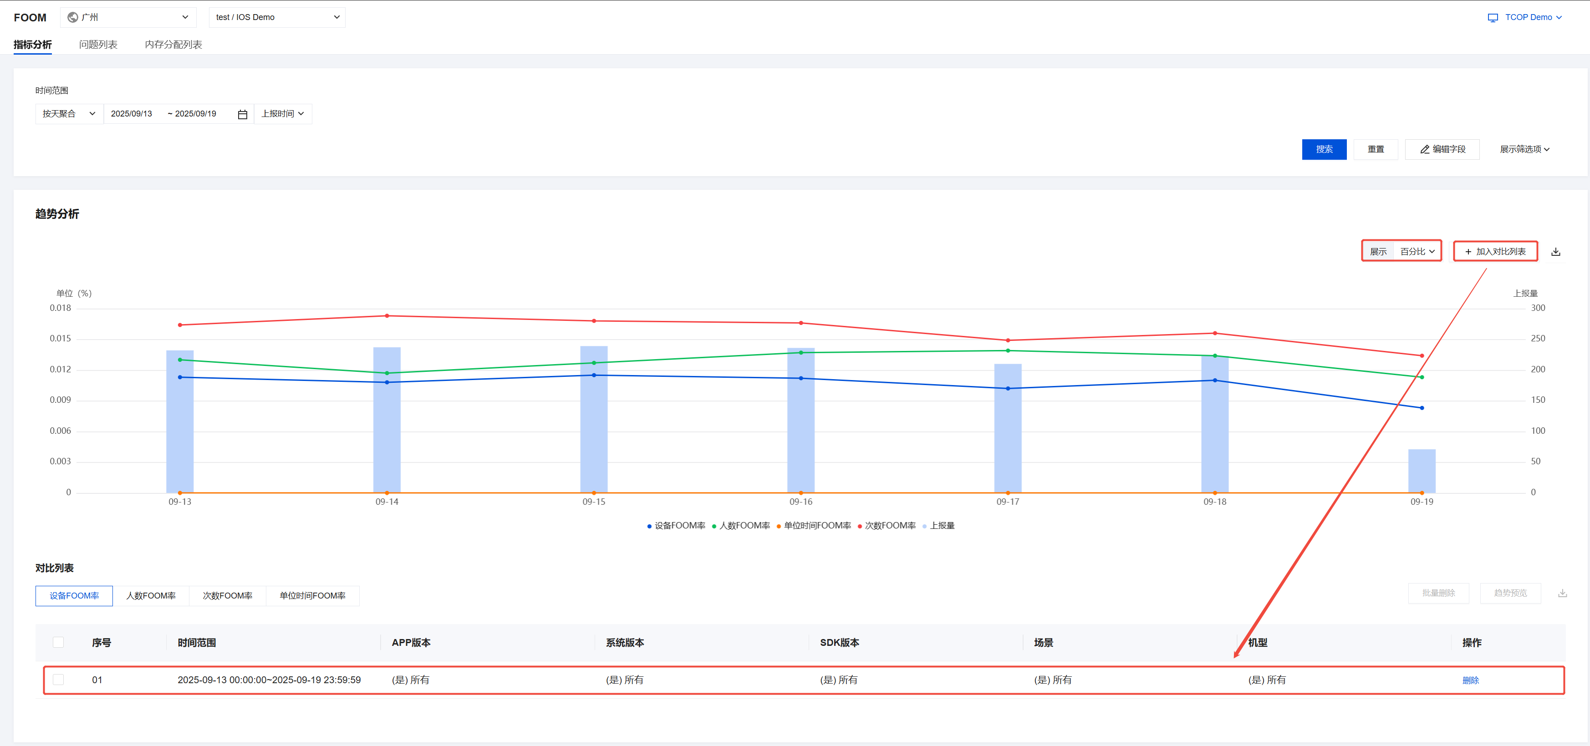The image size is (1590, 746).
Task: Open the test / IOS Demo dropdown
Action: pyautogui.click(x=277, y=17)
